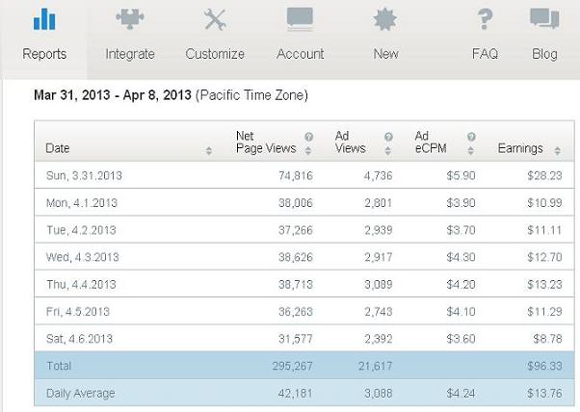
Task: Sort by Net Page Views arrows
Action: click(308, 150)
